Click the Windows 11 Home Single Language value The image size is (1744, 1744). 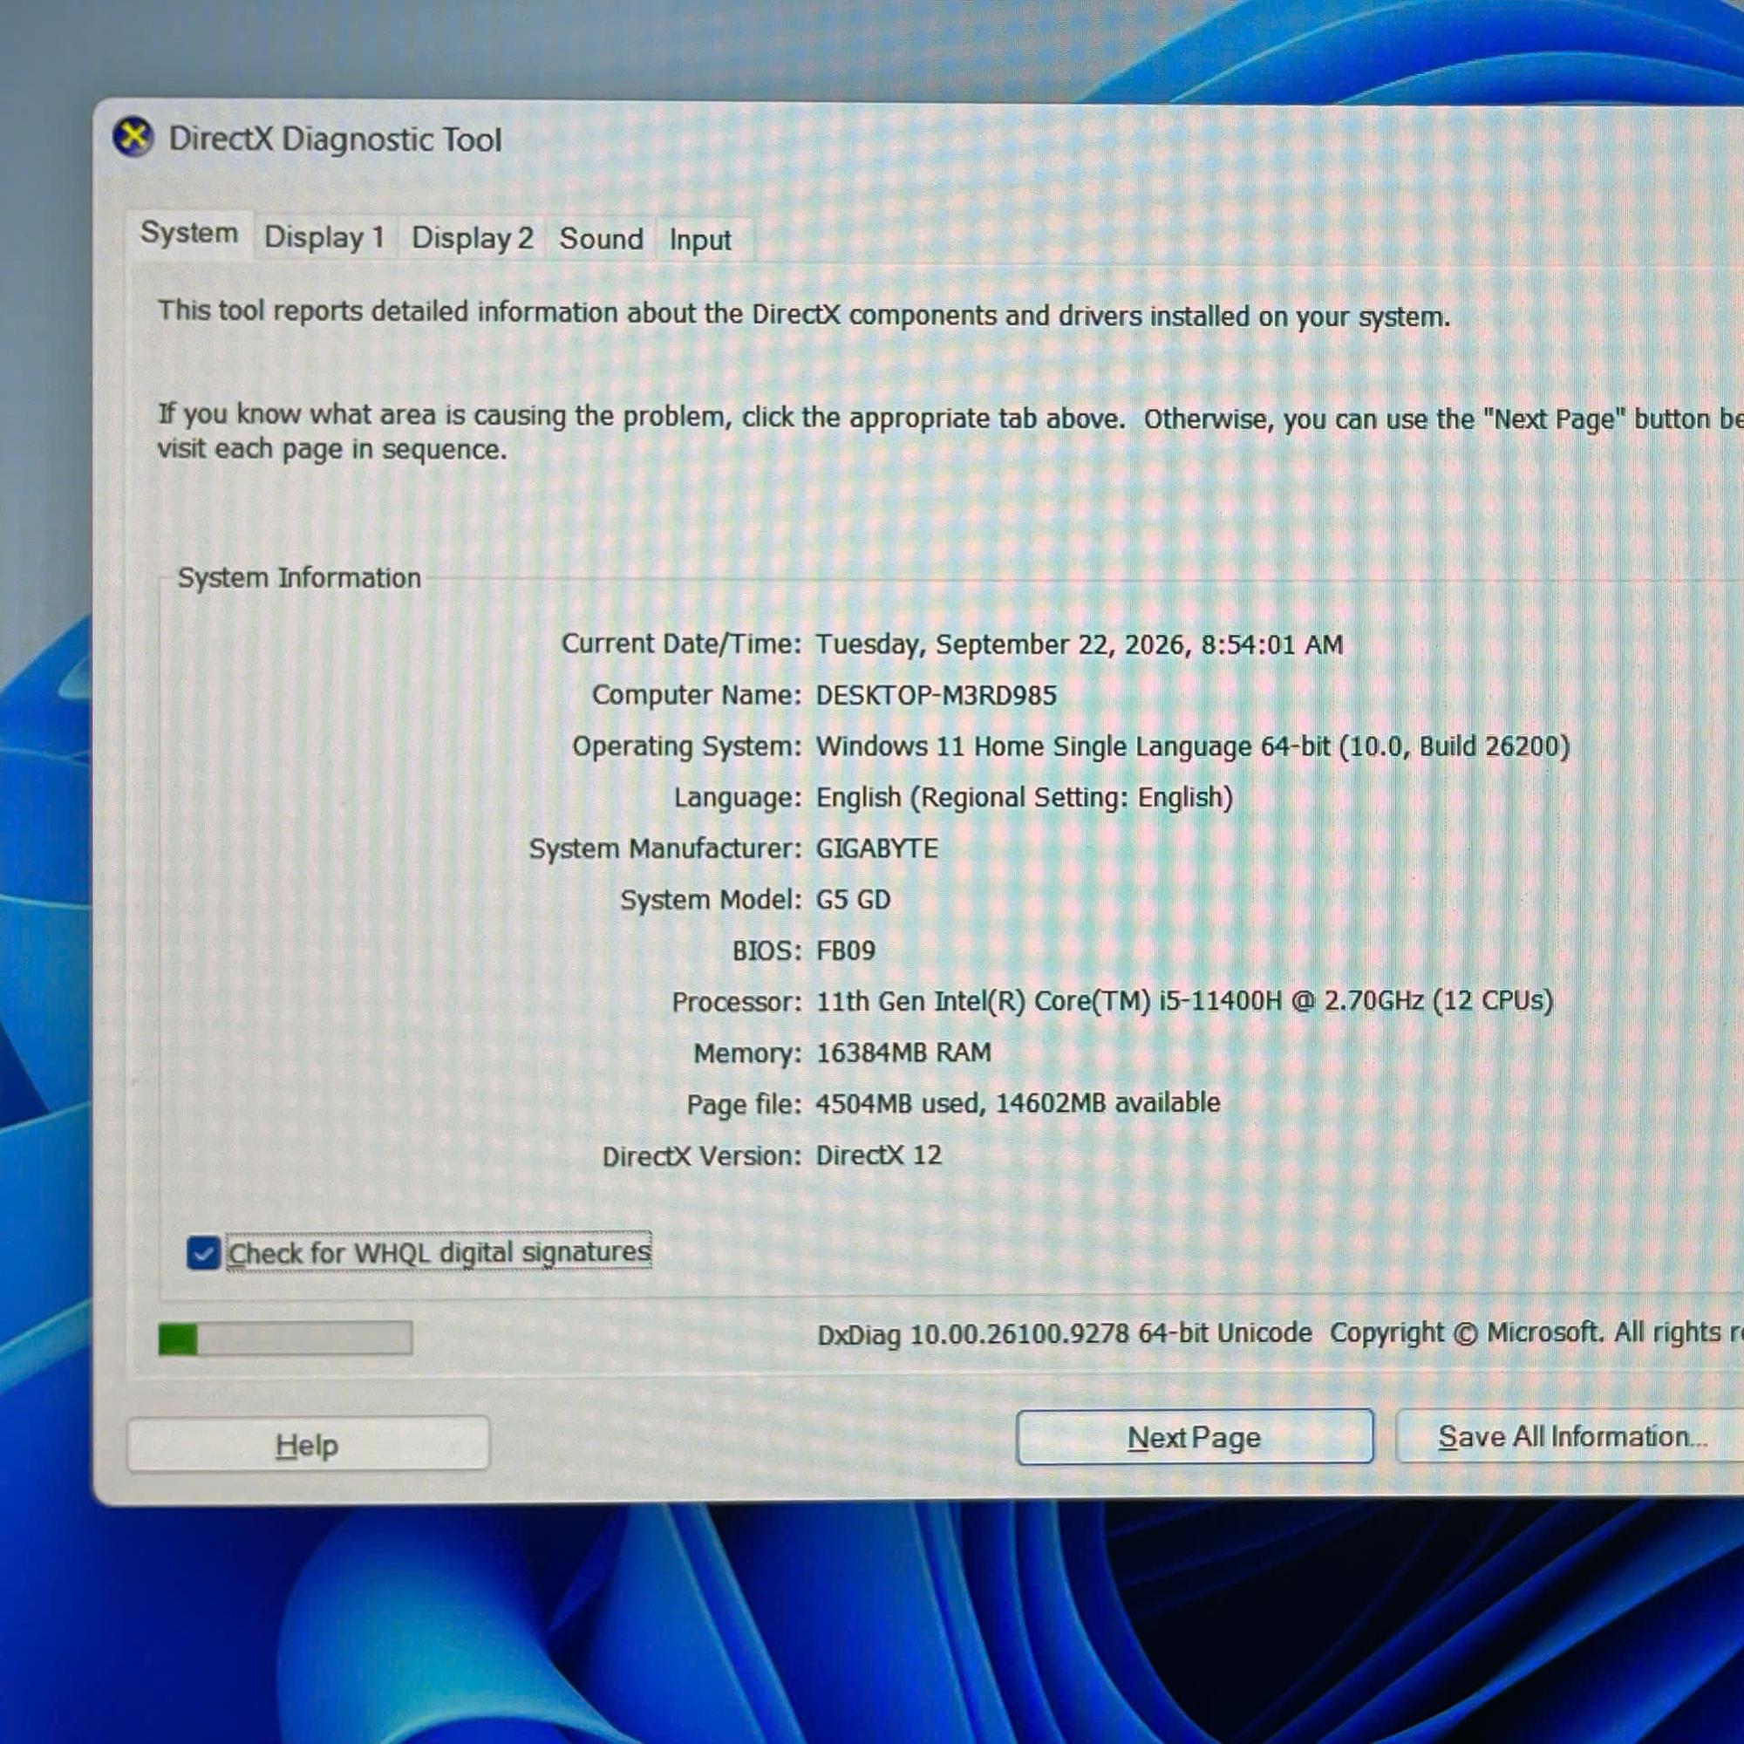(1192, 746)
